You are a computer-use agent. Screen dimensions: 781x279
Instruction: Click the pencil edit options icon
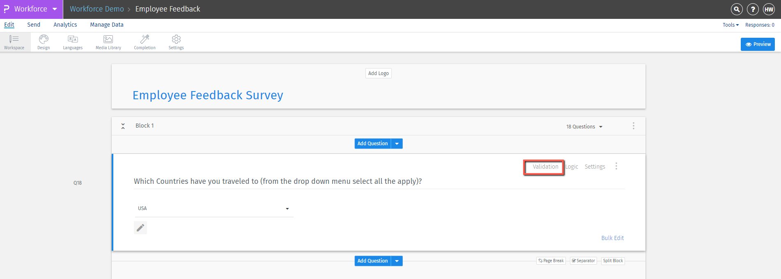[140, 228]
